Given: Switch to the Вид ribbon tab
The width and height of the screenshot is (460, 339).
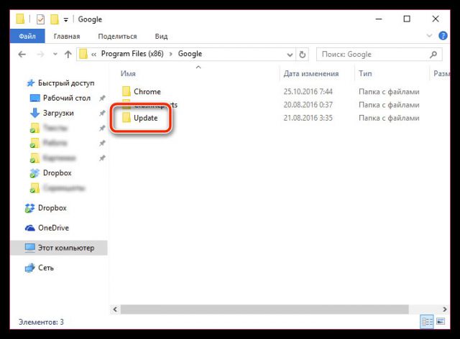Looking at the screenshot, I should [161, 36].
